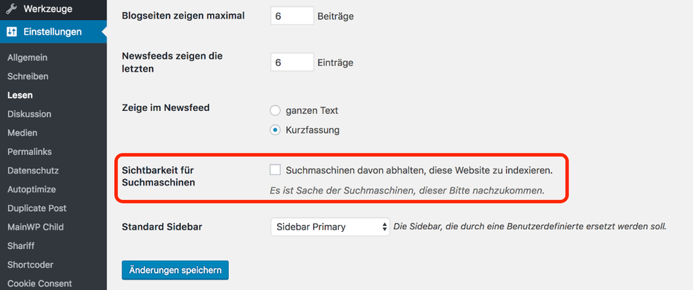Open the Datenschutz settings
The height and width of the screenshot is (290, 693).
(33, 170)
